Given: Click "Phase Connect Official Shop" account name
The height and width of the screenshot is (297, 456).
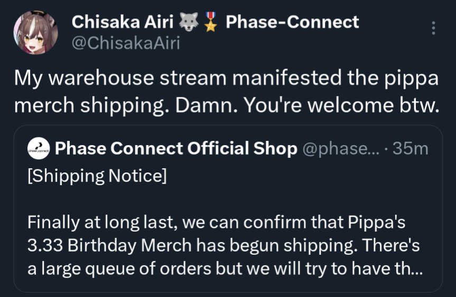Looking at the screenshot, I should pyautogui.click(x=176, y=149).
